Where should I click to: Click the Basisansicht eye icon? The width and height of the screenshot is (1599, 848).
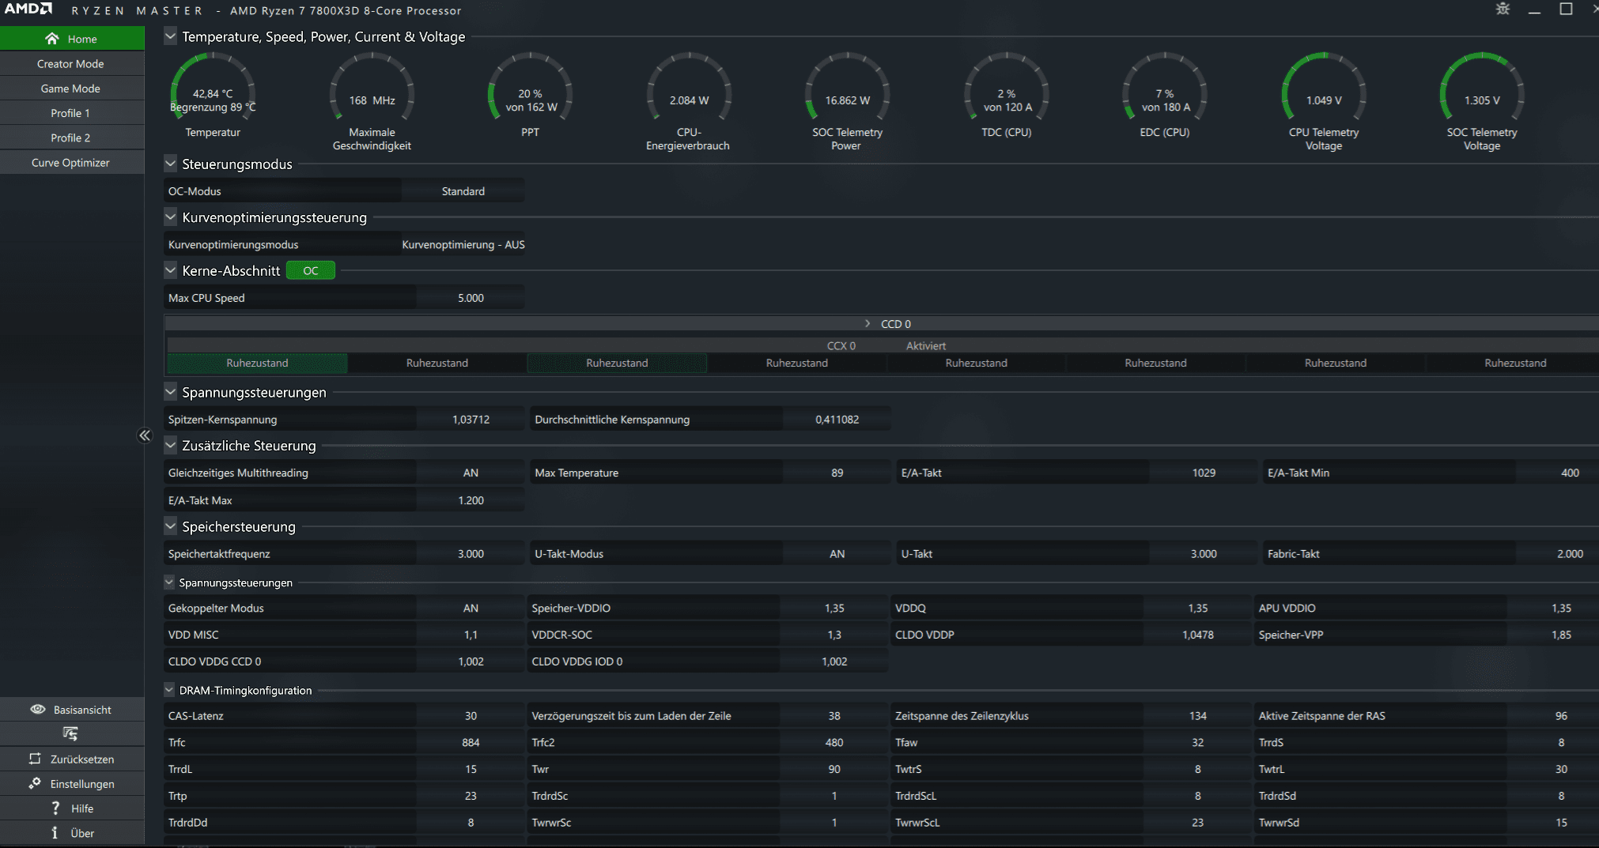click(37, 709)
